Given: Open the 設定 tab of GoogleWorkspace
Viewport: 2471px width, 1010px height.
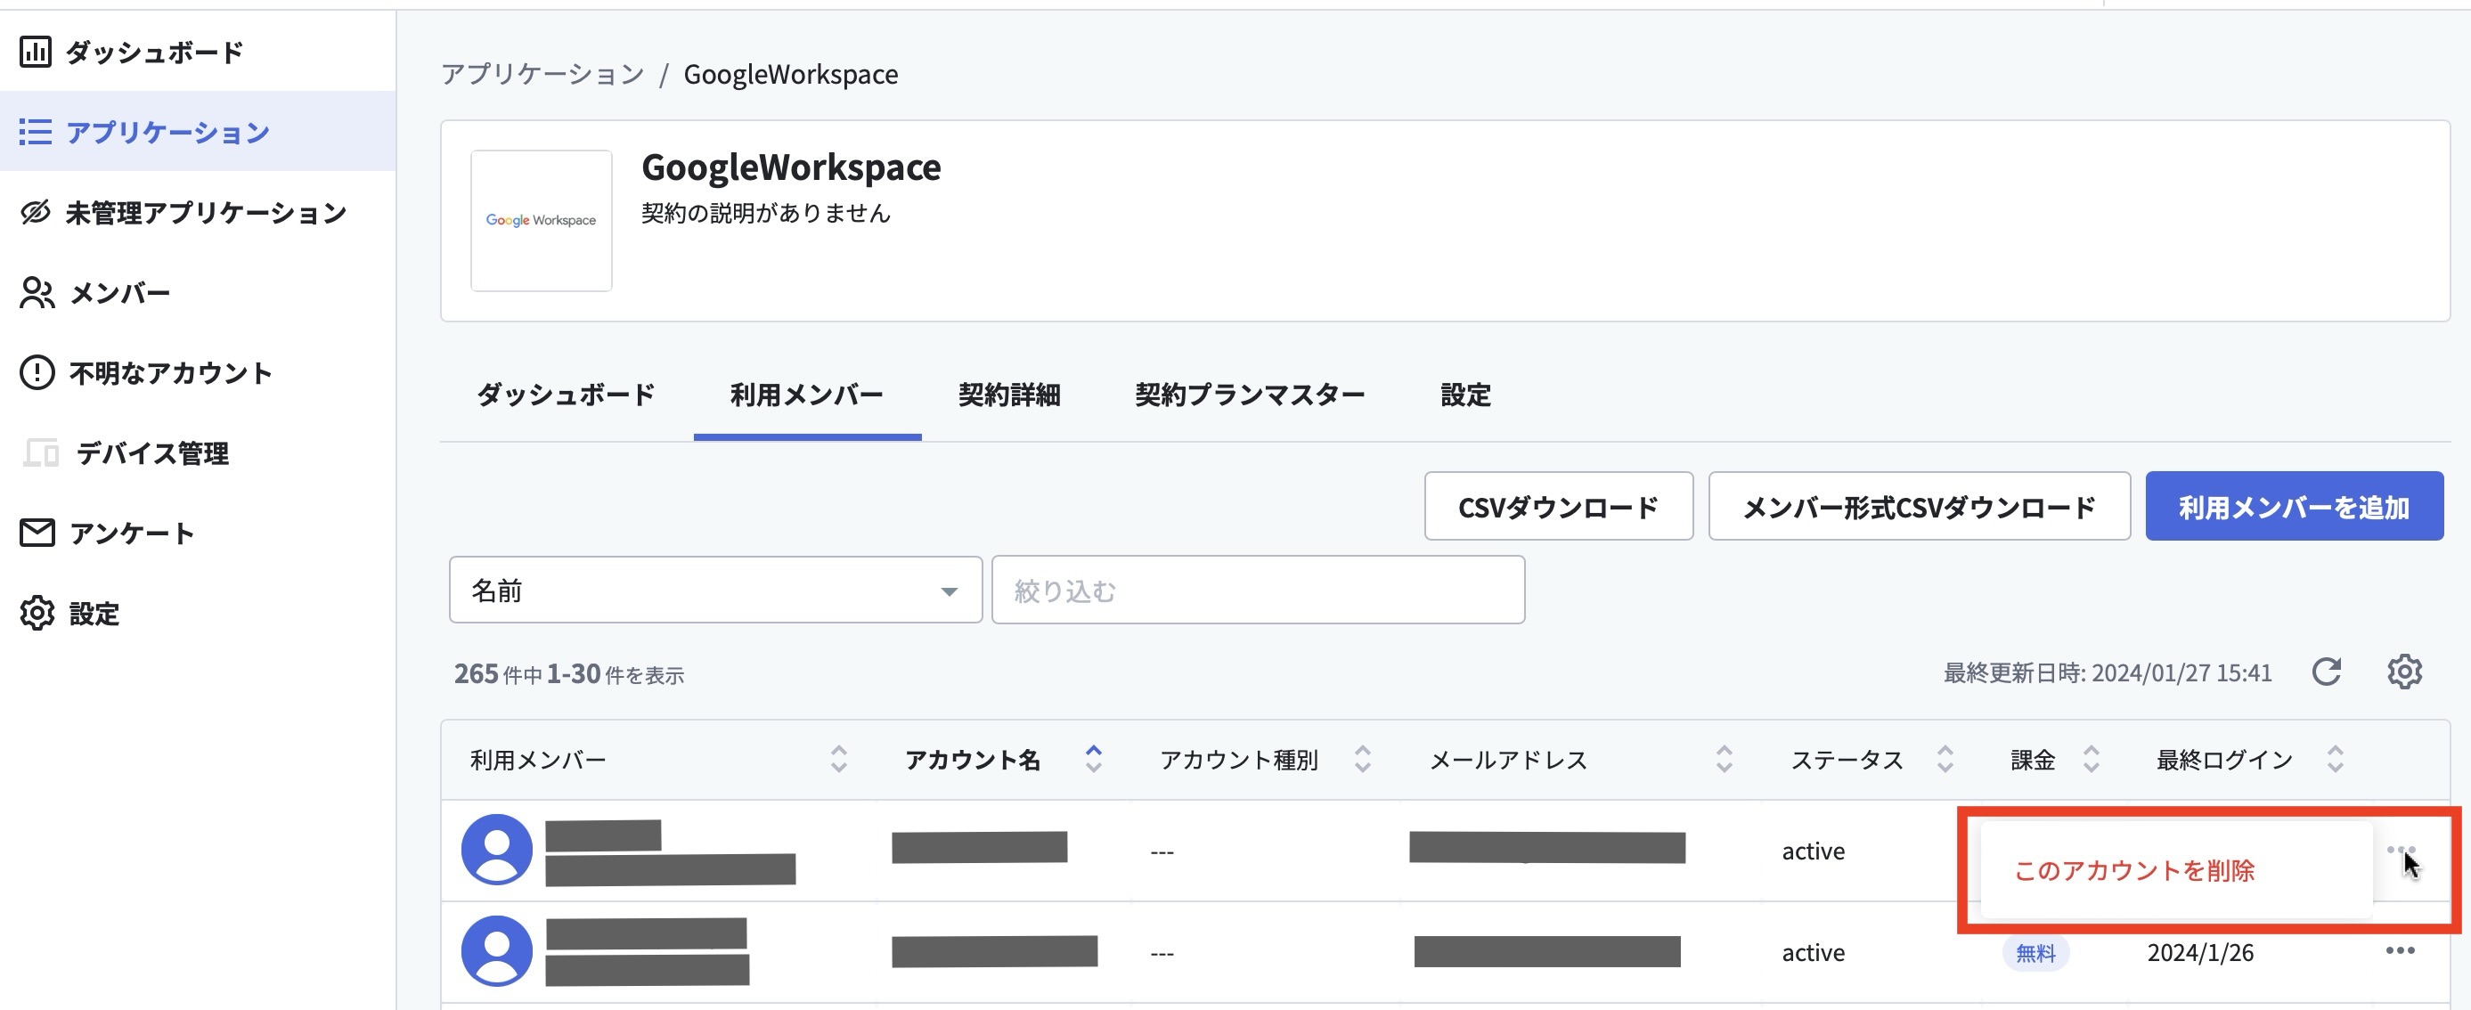Looking at the screenshot, I should (1465, 395).
